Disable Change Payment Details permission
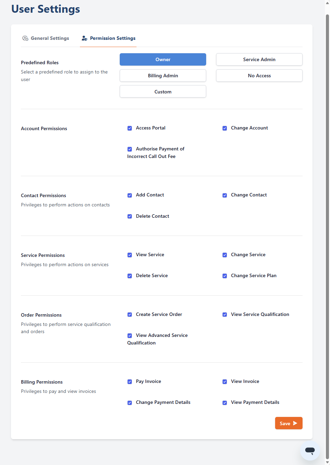The image size is (330, 465). [130, 402]
